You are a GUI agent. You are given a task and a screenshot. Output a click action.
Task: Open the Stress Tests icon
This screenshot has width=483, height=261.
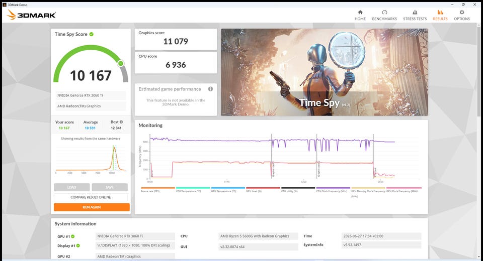415,12
